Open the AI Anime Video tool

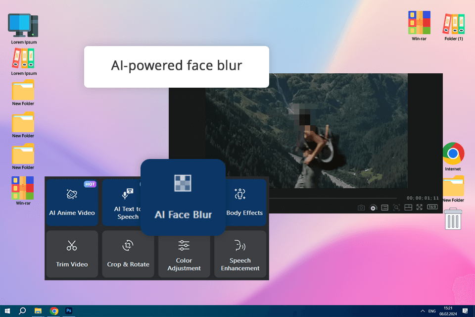click(72, 202)
